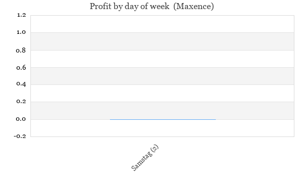304x182 pixels.
Task: Select the 1.2 value on the vertical axis
Action: pyautogui.click(x=21, y=15)
